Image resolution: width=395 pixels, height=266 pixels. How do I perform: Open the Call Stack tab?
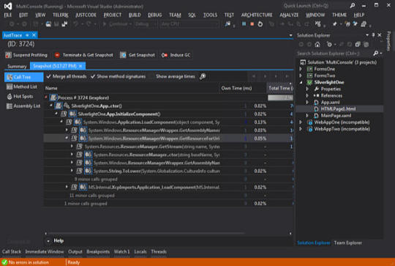tap(12, 251)
